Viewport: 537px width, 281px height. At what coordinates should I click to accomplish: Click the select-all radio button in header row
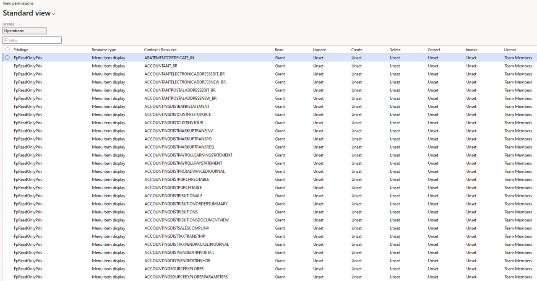[7, 49]
